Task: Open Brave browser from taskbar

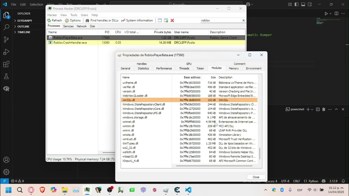Action: point(42,190)
